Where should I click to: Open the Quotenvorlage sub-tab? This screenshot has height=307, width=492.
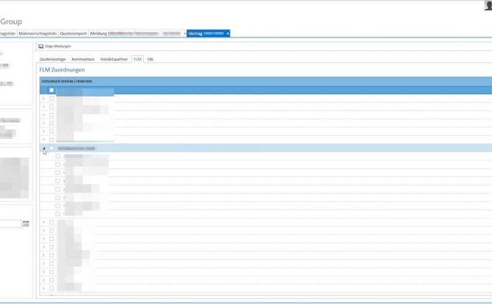[53, 59]
